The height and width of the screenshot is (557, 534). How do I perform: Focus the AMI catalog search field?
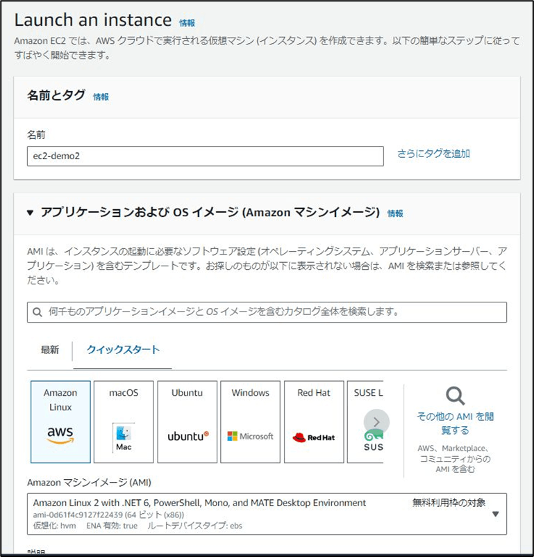pyautogui.click(x=267, y=312)
